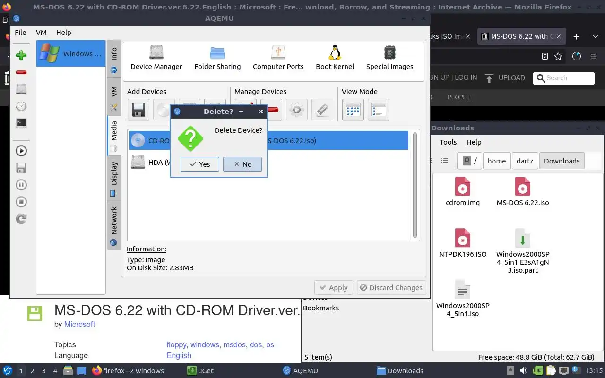
Task: Open the QEMU terminal monitor icon
Action: point(21,123)
